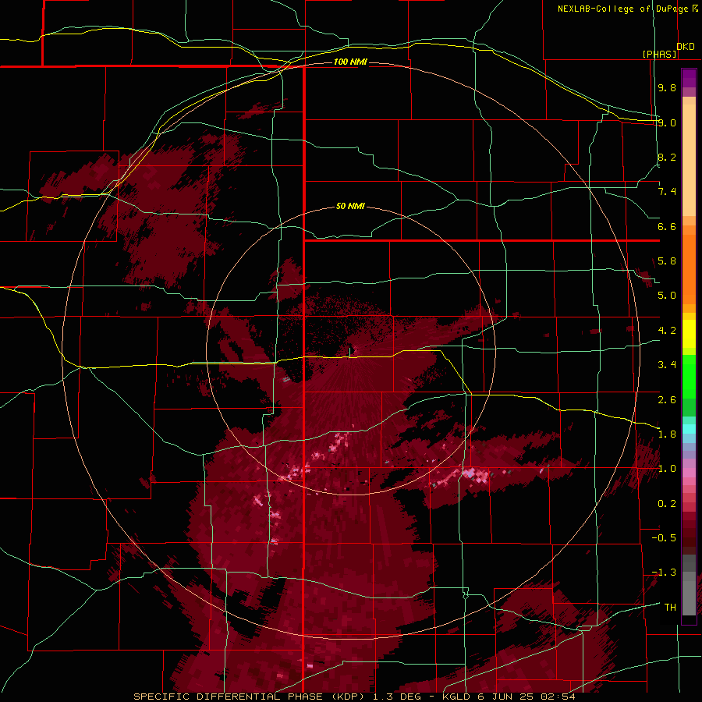Click the [PHAS] unit label

pyautogui.click(x=659, y=54)
